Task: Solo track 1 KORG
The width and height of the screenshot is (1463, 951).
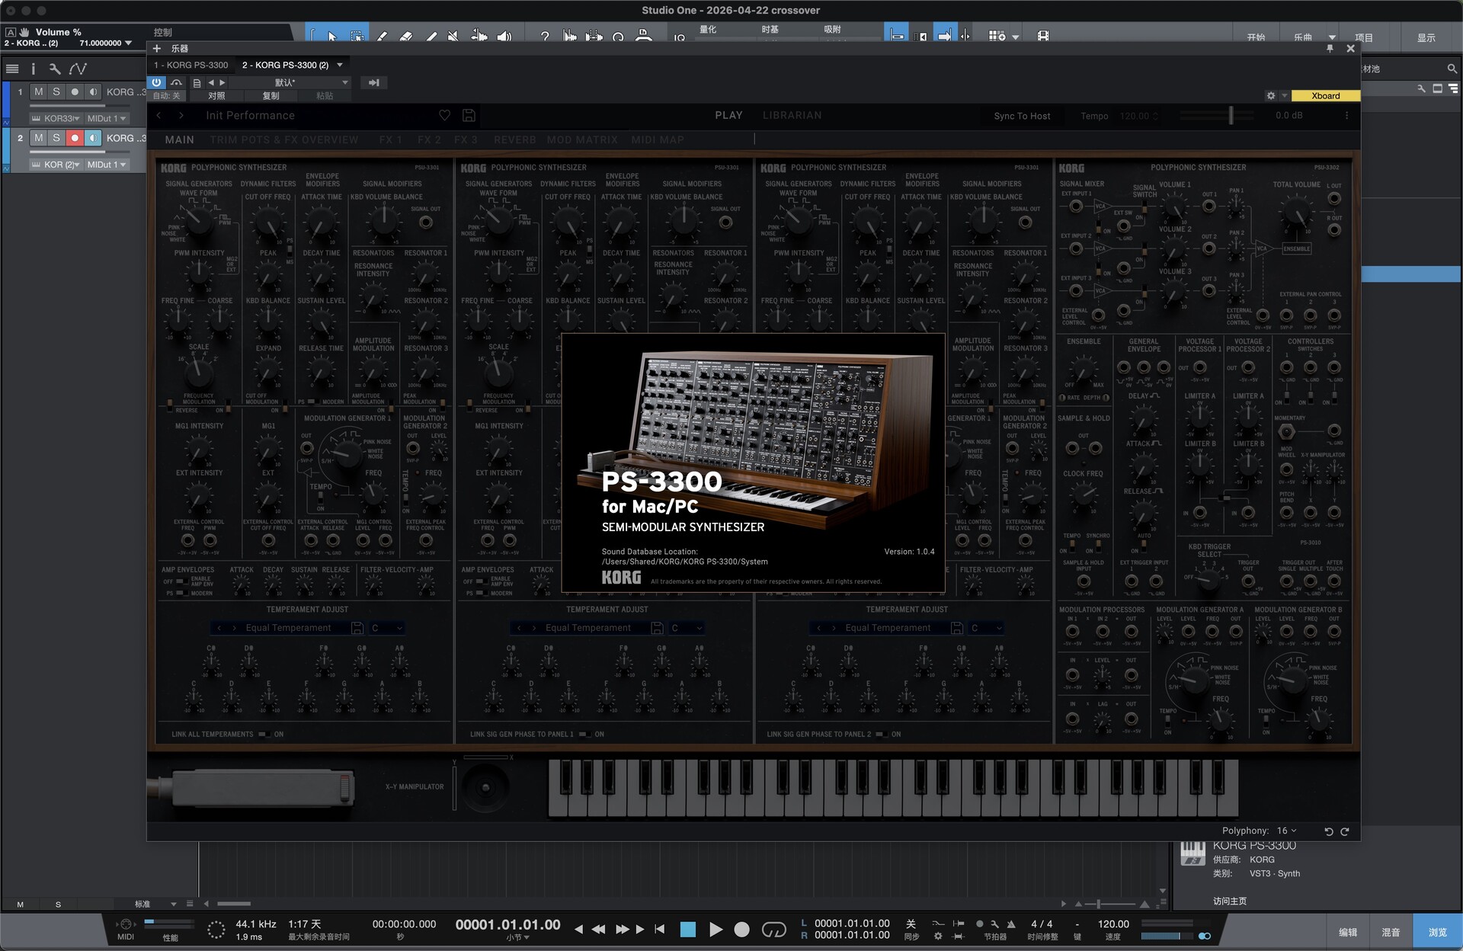Action: 56,91
